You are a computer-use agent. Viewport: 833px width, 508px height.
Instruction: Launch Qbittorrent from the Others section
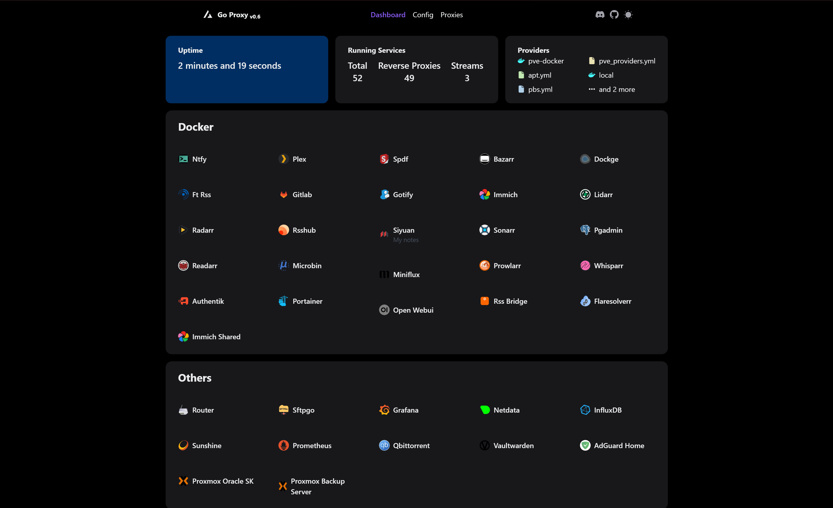pyautogui.click(x=411, y=445)
